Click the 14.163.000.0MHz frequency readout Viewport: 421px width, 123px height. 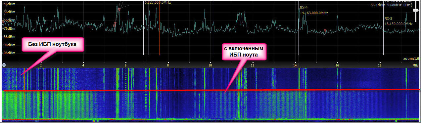point(314,13)
